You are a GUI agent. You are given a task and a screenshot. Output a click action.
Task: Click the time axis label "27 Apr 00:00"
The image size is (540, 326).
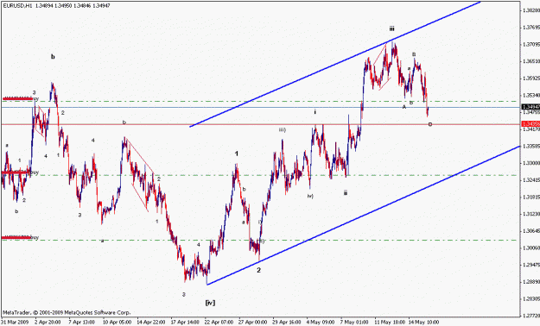(253, 323)
